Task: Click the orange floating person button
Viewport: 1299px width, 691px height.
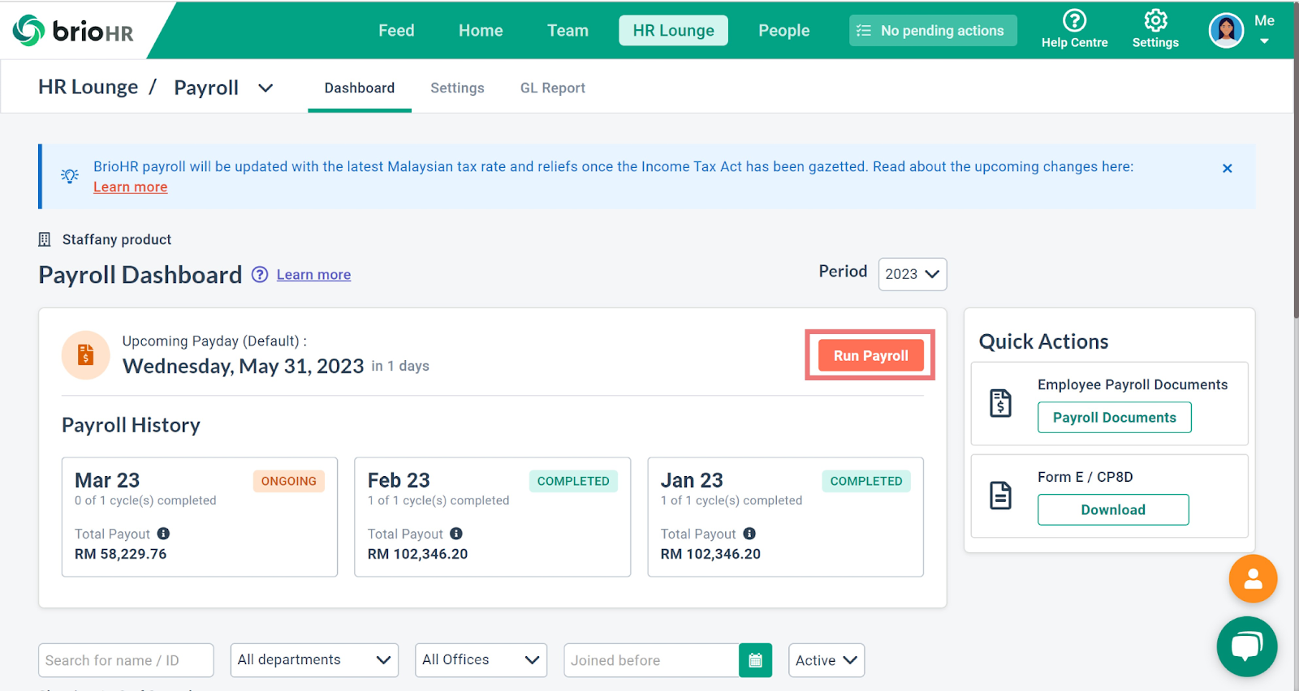Action: 1253,578
